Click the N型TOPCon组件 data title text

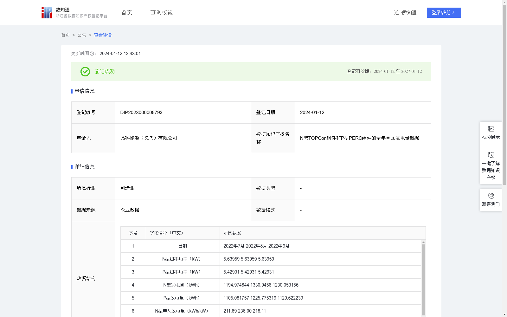click(359, 138)
